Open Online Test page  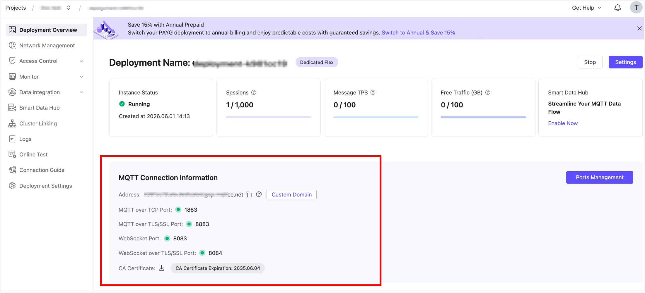tap(47, 154)
